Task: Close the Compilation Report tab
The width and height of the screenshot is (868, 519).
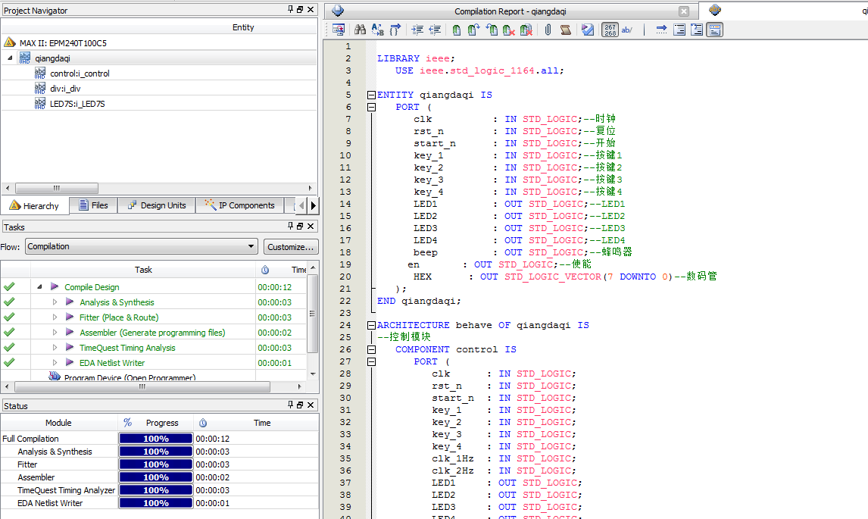Action: pos(684,11)
